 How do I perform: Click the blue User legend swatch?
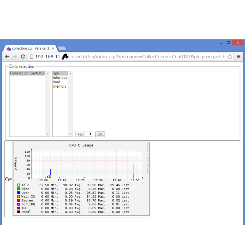point(18,193)
